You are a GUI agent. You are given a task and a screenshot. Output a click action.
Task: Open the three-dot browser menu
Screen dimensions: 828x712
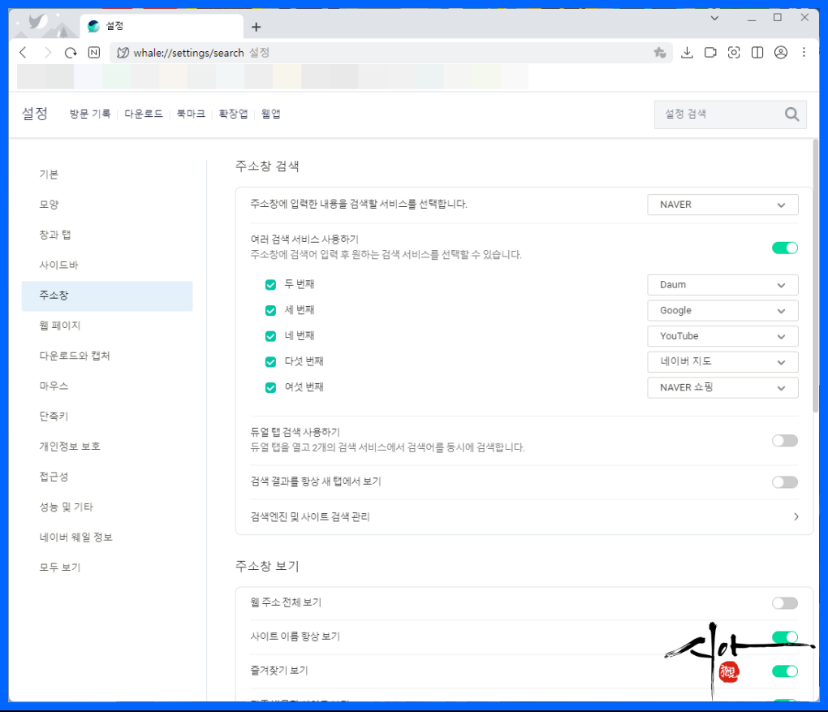804,52
